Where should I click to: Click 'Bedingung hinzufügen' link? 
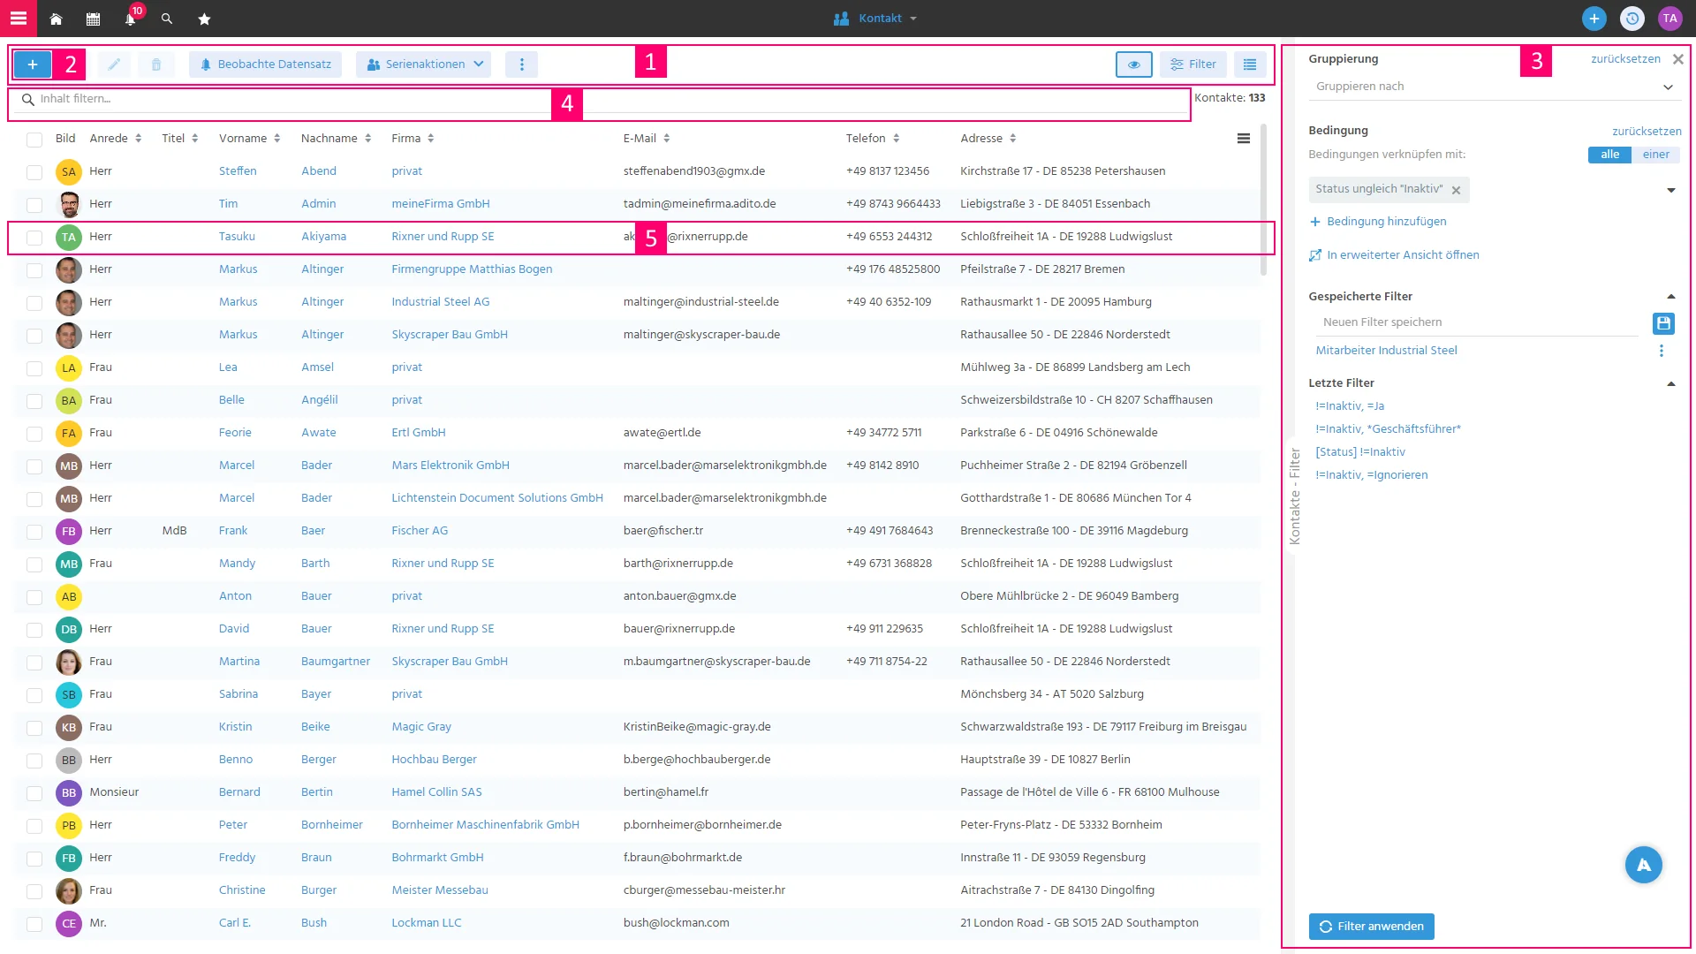pyautogui.click(x=1378, y=222)
